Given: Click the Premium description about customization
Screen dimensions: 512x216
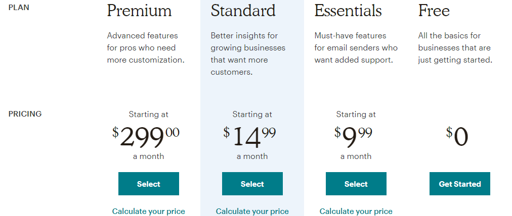Looking at the screenshot, I should (x=146, y=48).
